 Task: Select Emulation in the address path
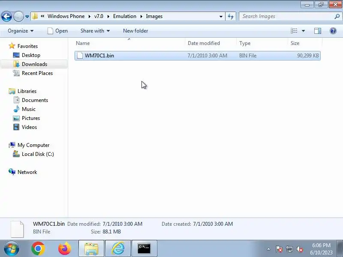tap(125, 16)
